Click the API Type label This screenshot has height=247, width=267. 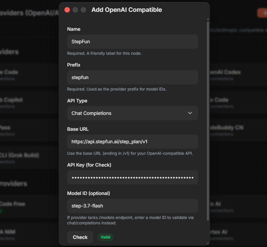point(77,101)
